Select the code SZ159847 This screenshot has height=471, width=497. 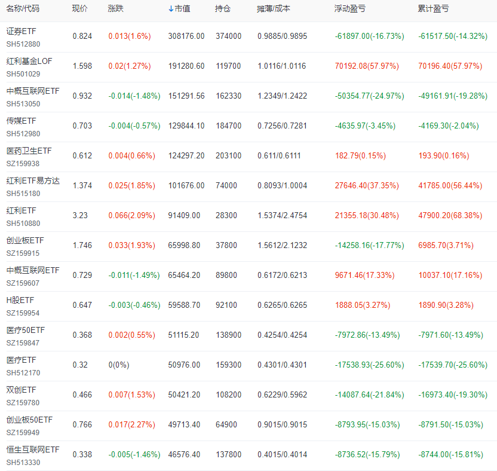point(23,343)
